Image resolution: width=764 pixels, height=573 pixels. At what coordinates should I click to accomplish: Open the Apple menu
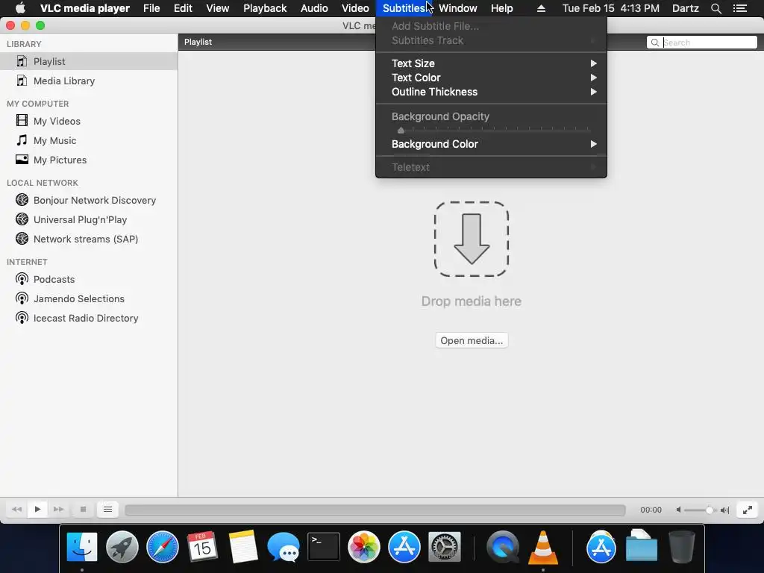pyautogui.click(x=20, y=8)
